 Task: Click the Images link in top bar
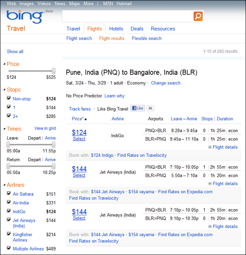pos(27,4)
